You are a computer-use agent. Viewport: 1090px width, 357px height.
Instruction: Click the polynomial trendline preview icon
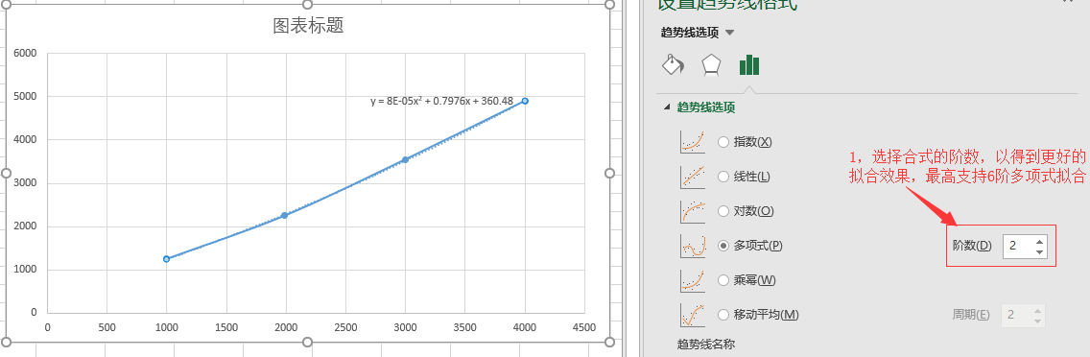click(693, 246)
